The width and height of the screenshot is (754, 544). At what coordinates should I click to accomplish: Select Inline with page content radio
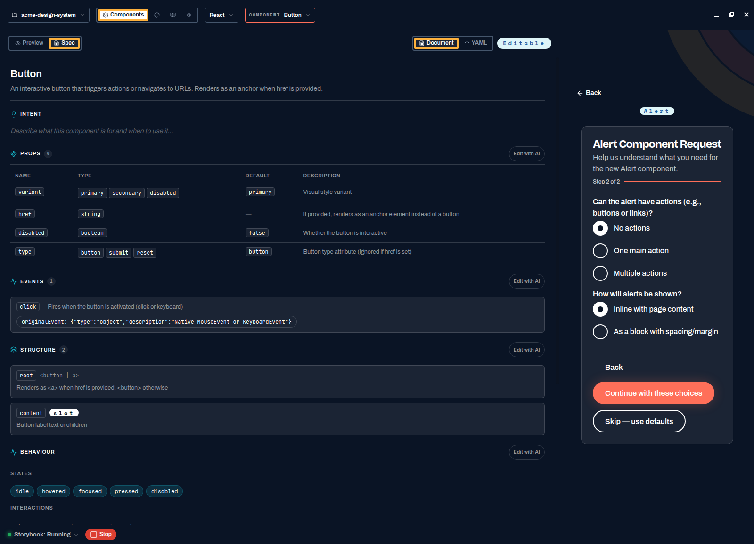click(600, 309)
